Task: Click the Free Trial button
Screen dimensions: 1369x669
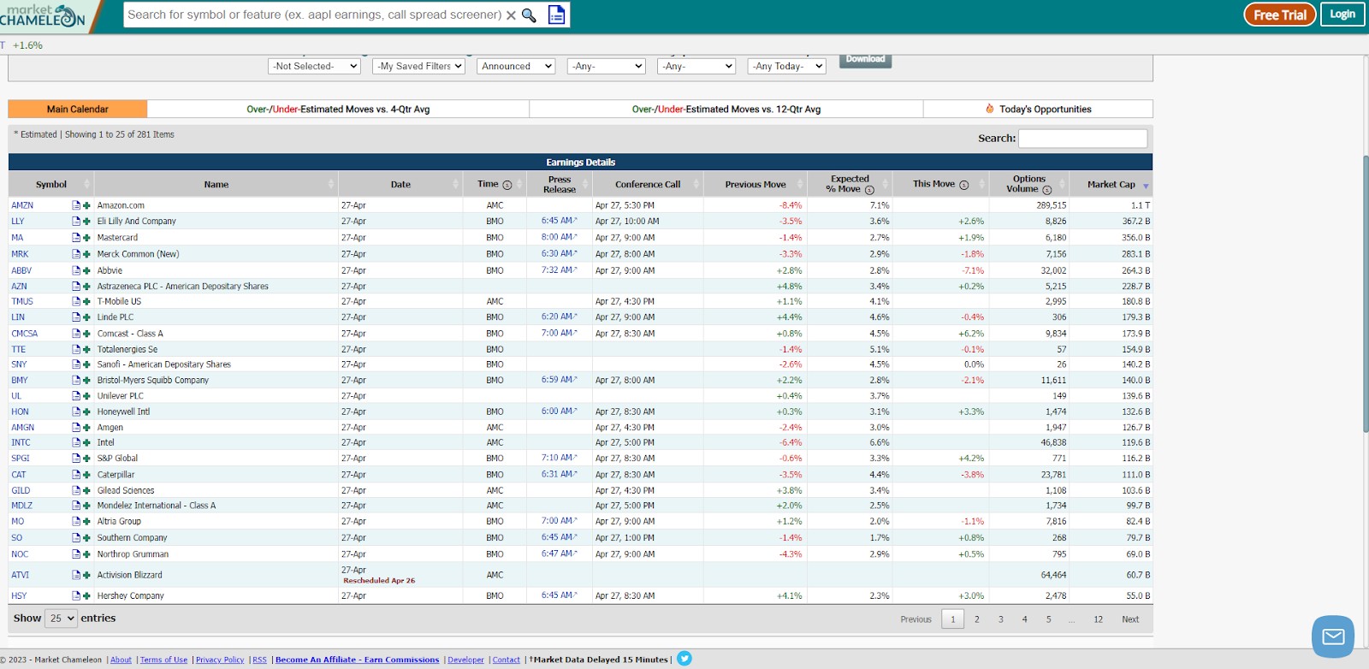Action: (x=1279, y=15)
